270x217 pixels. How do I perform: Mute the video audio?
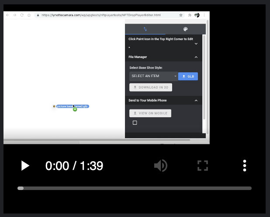pos(160,166)
